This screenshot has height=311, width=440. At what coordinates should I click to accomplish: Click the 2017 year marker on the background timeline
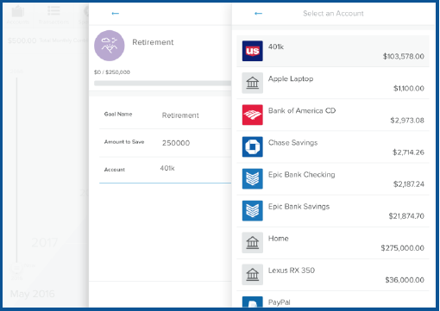45,243
